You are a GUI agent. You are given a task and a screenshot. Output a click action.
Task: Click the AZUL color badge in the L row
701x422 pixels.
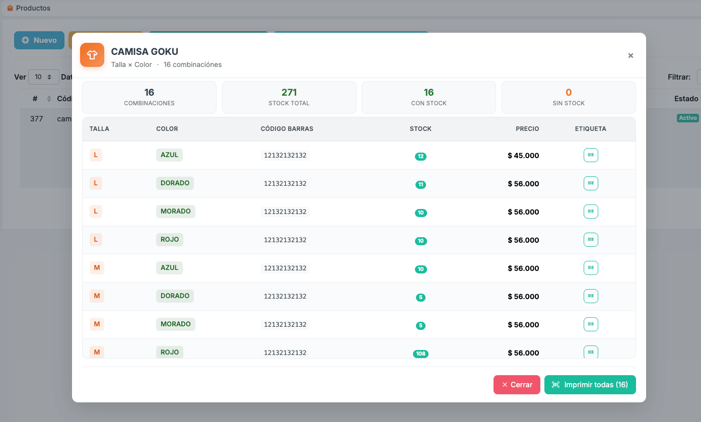pos(169,155)
